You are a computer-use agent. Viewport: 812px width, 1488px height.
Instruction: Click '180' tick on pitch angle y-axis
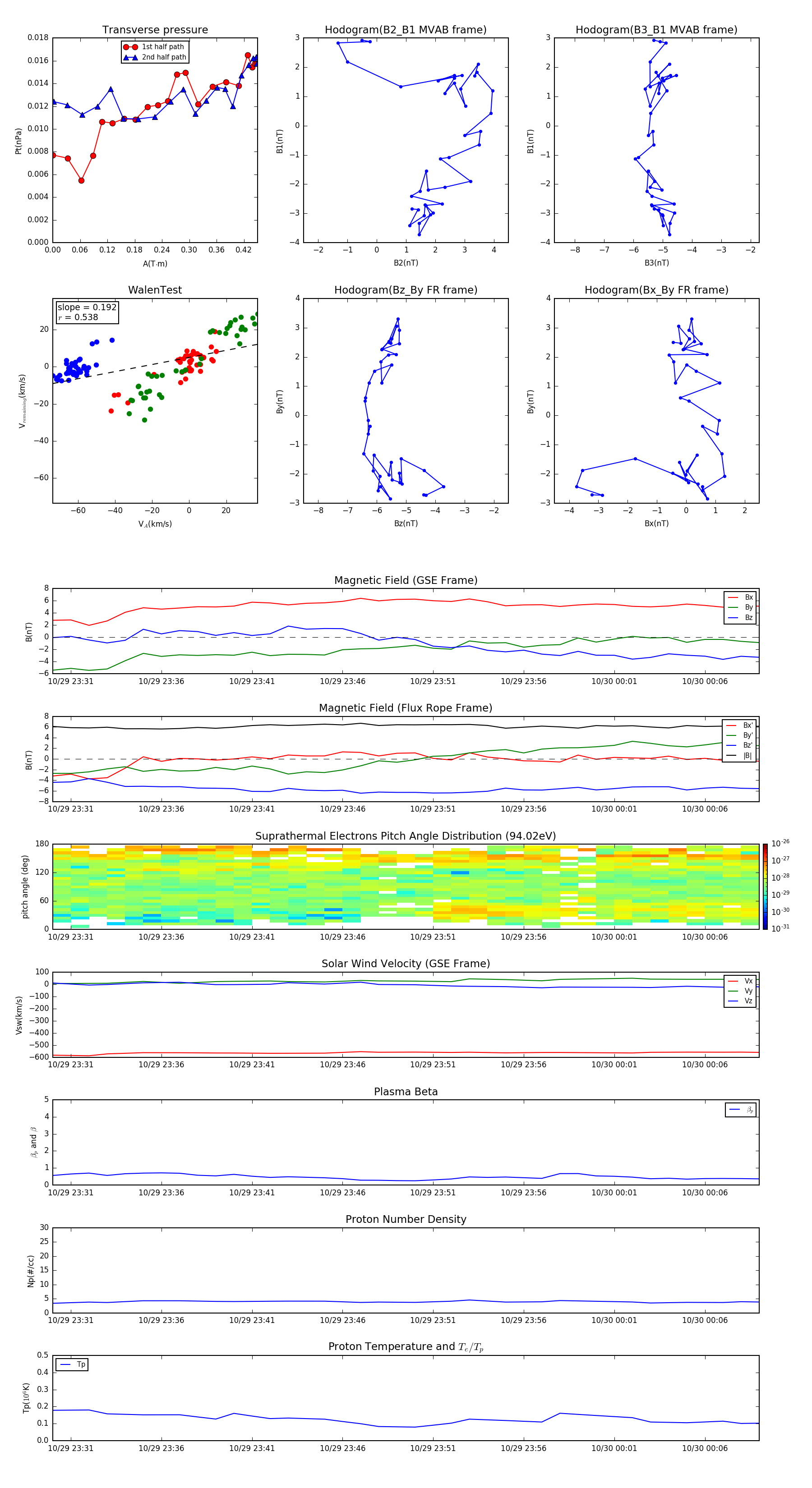pyautogui.click(x=42, y=844)
